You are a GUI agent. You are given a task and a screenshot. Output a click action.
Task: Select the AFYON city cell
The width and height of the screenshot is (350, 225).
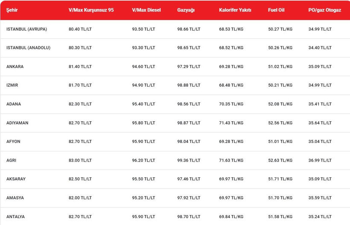pyautogui.click(x=13, y=141)
